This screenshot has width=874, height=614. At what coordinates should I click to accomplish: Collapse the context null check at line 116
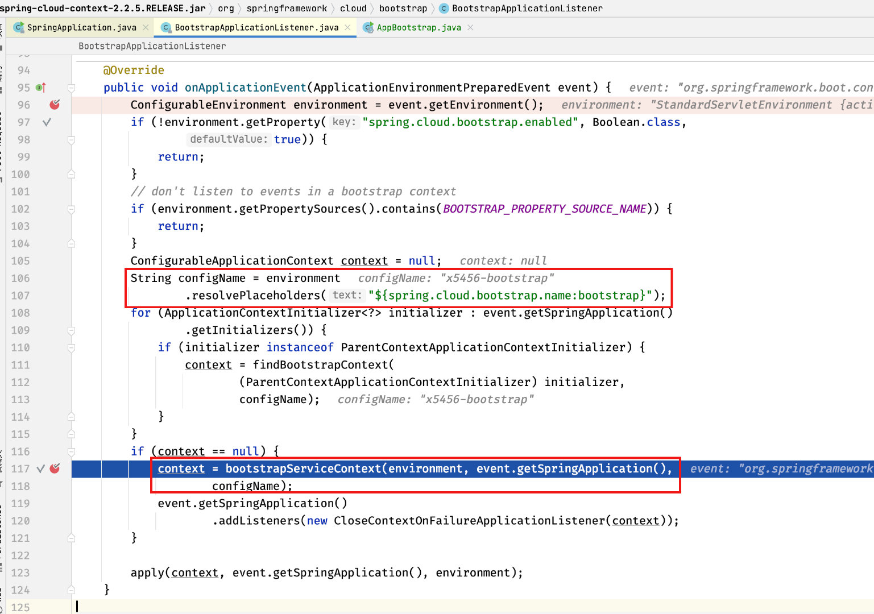[x=71, y=451]
